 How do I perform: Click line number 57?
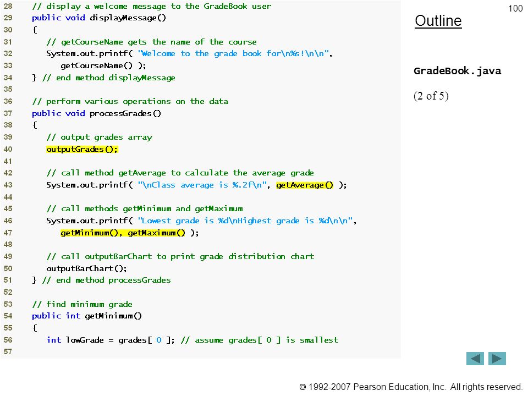(8, 351)
